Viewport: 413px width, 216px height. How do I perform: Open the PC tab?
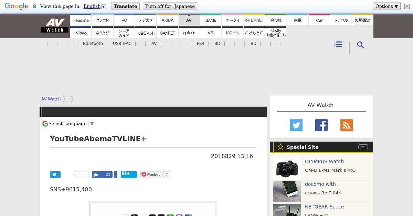[124, 20]
